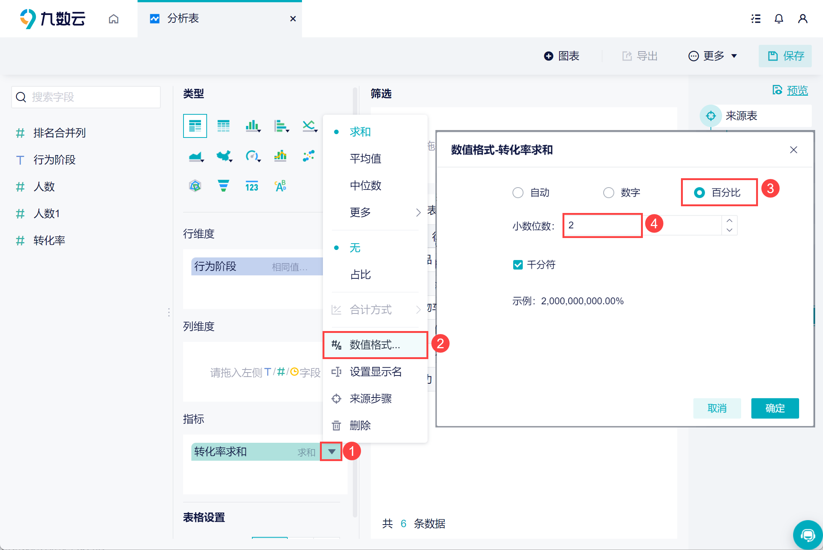Open the 预览 link

click(797, 90)
